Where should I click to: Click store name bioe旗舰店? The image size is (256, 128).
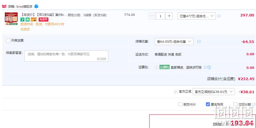[x=24, y=7]
